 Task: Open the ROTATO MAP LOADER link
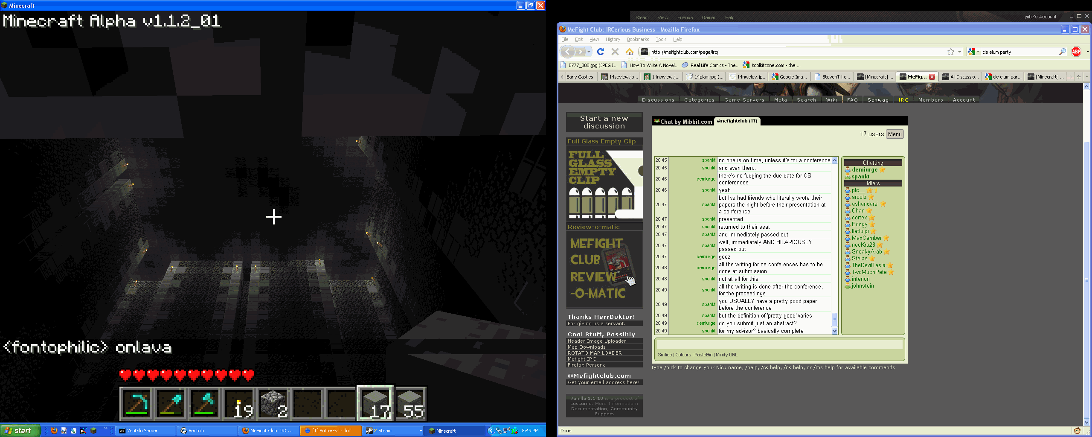point(594,353)
